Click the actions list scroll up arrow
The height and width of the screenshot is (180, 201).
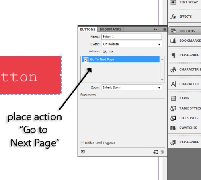click(162, 59)
